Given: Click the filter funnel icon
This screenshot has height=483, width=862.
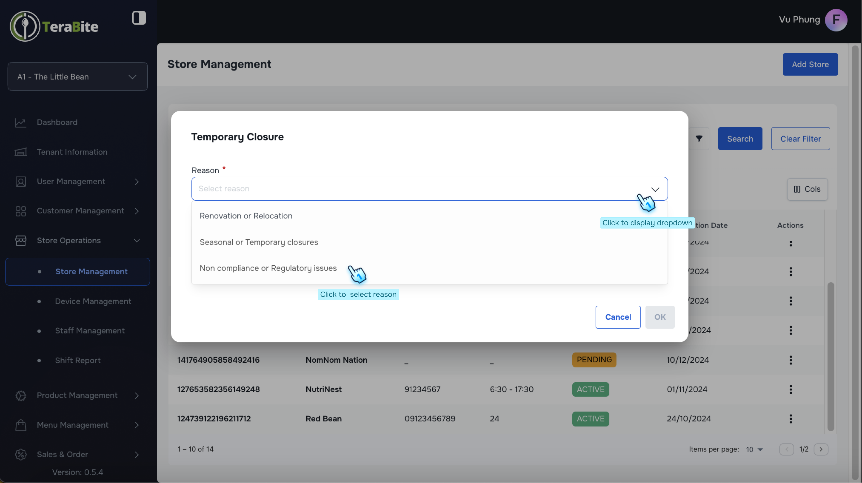Looking at the screenshot, I should tap(699, 138).
